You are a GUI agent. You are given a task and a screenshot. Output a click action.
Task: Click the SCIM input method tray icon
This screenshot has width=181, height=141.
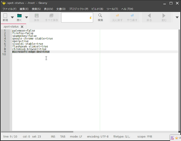[x=172, y=138]
